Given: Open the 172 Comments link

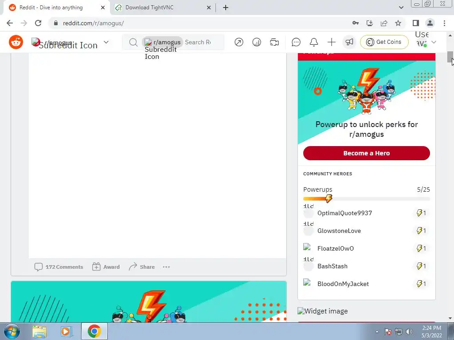Looking at the screenshot, I should pos(59,267).
